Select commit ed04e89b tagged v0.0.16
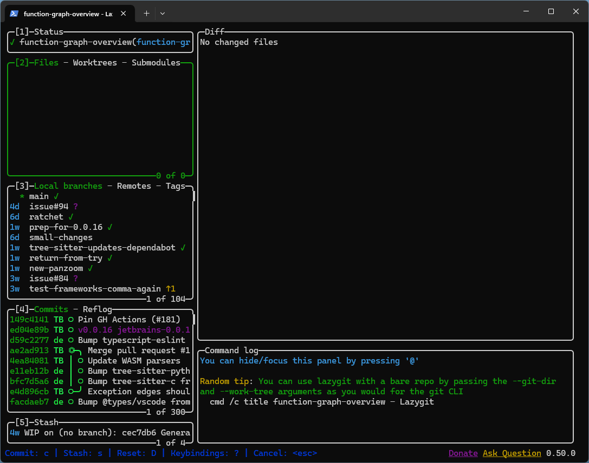Image resolution: width=589 pixels, height=463 pixels. point(101,330)
